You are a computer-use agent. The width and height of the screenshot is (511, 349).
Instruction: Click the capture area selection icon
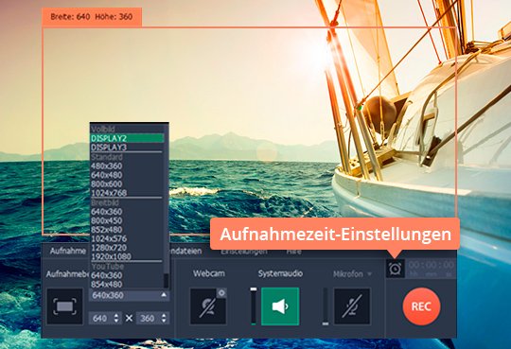64,306
